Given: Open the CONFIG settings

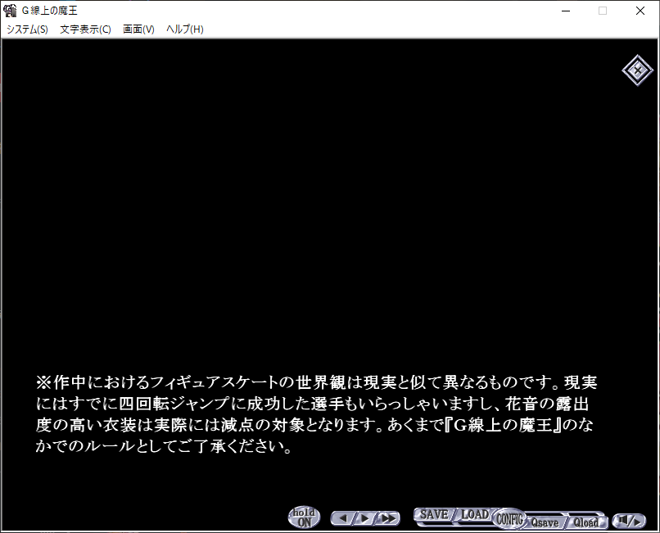Looking at the screenshot, I should [509, 519].
